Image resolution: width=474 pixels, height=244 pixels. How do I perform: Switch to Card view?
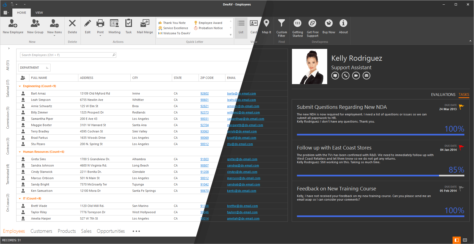click(x=253, y=26)
